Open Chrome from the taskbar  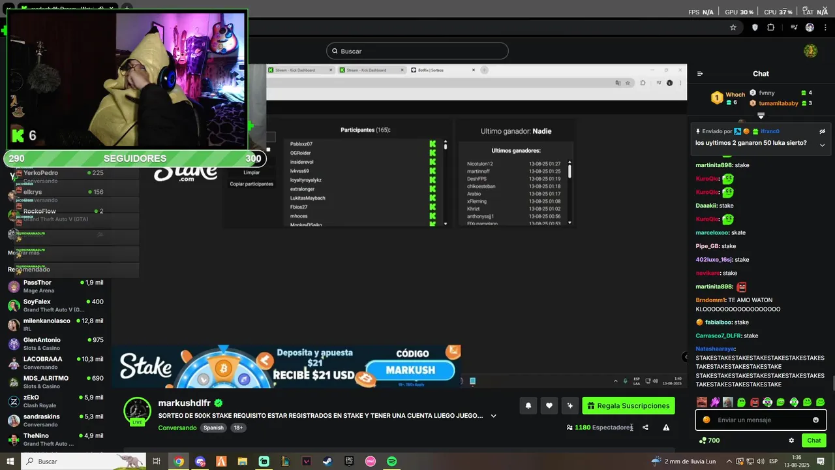click(x=179, y=462)
